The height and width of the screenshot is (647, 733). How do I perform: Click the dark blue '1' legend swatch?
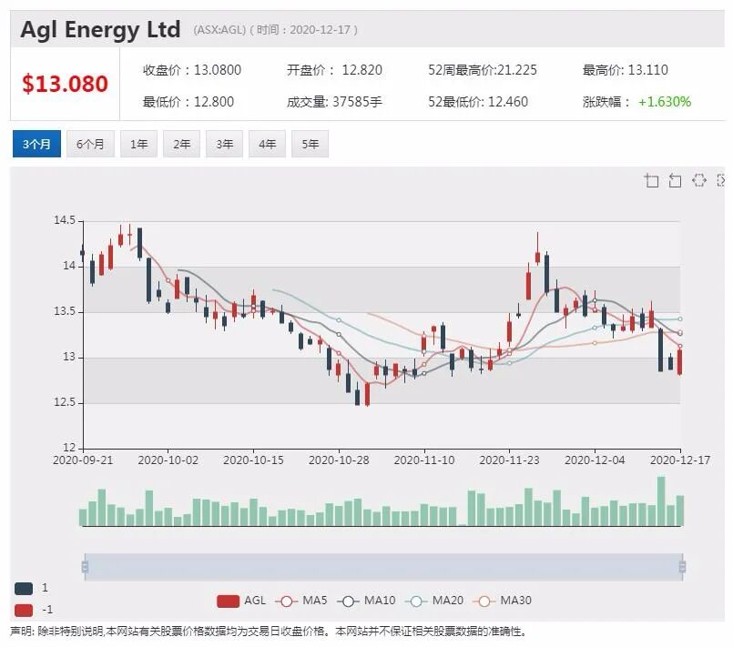coord(24,588)
